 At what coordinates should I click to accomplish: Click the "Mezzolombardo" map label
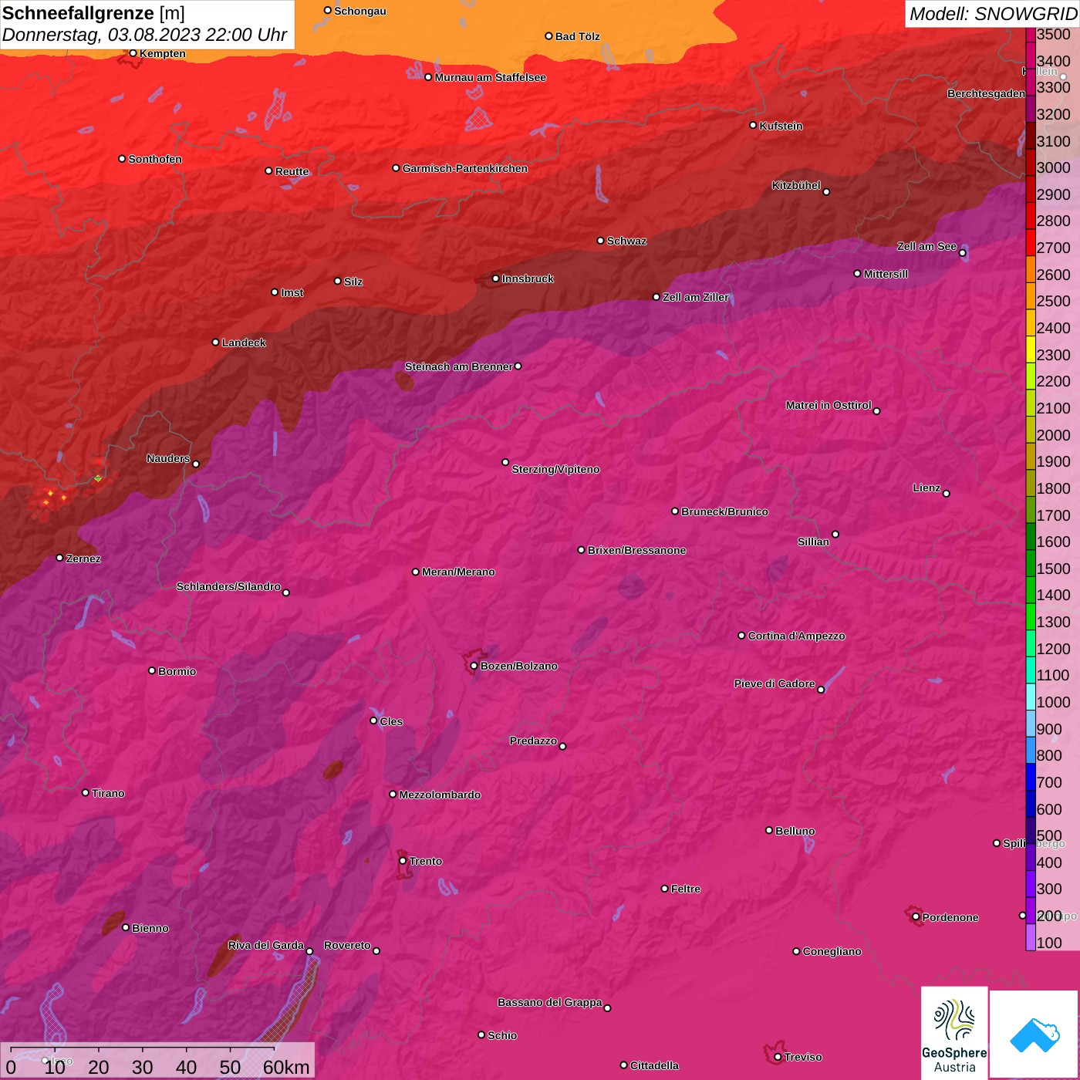[x=440, y=795]
